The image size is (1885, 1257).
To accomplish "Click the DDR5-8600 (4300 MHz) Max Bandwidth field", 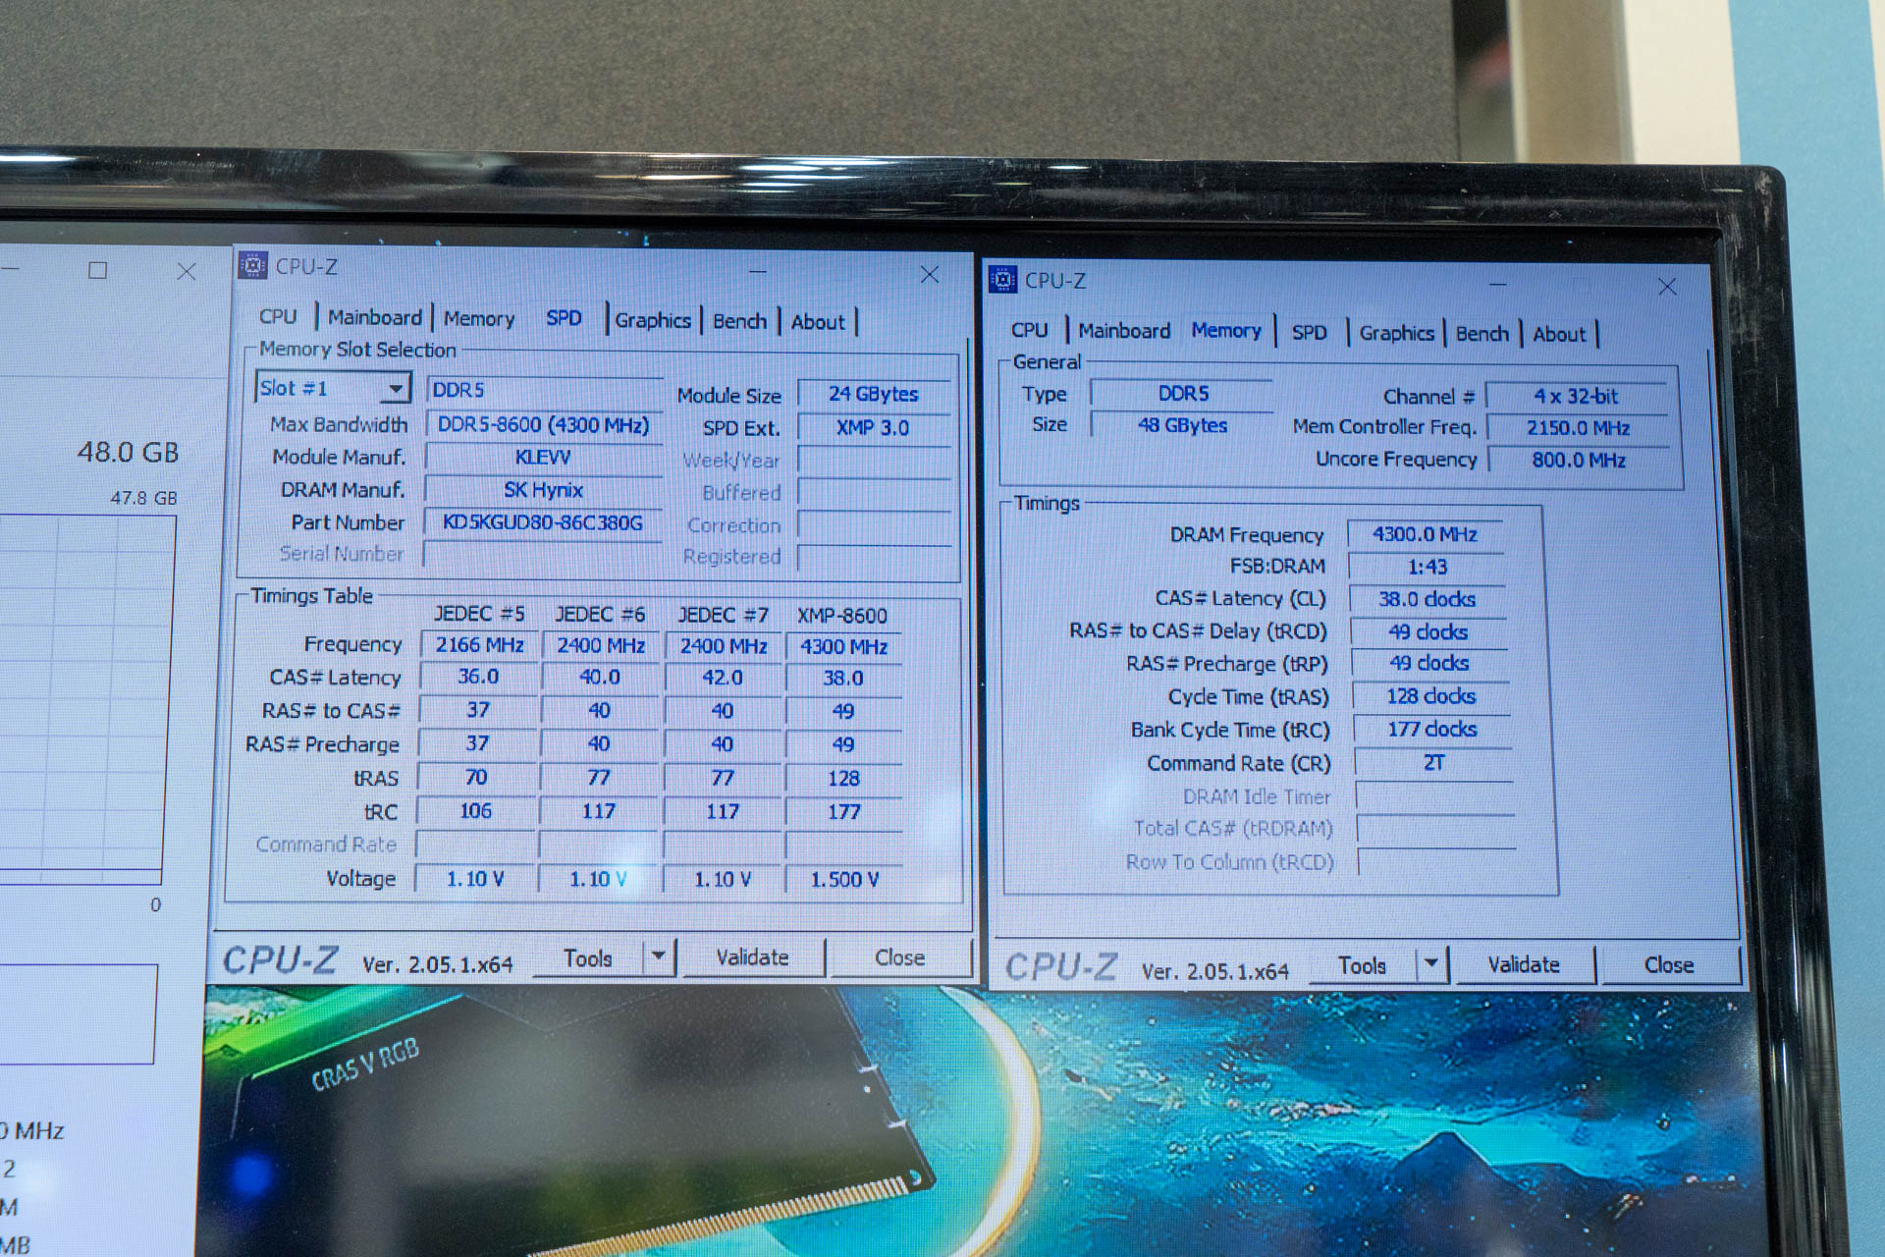I will coord(544,425).
